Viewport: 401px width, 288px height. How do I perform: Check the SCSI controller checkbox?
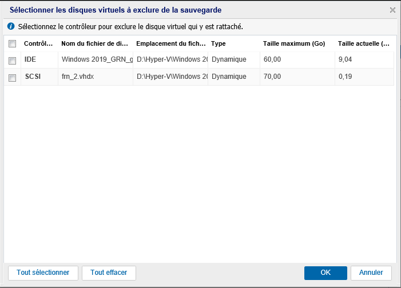click(x=12, y=78)
